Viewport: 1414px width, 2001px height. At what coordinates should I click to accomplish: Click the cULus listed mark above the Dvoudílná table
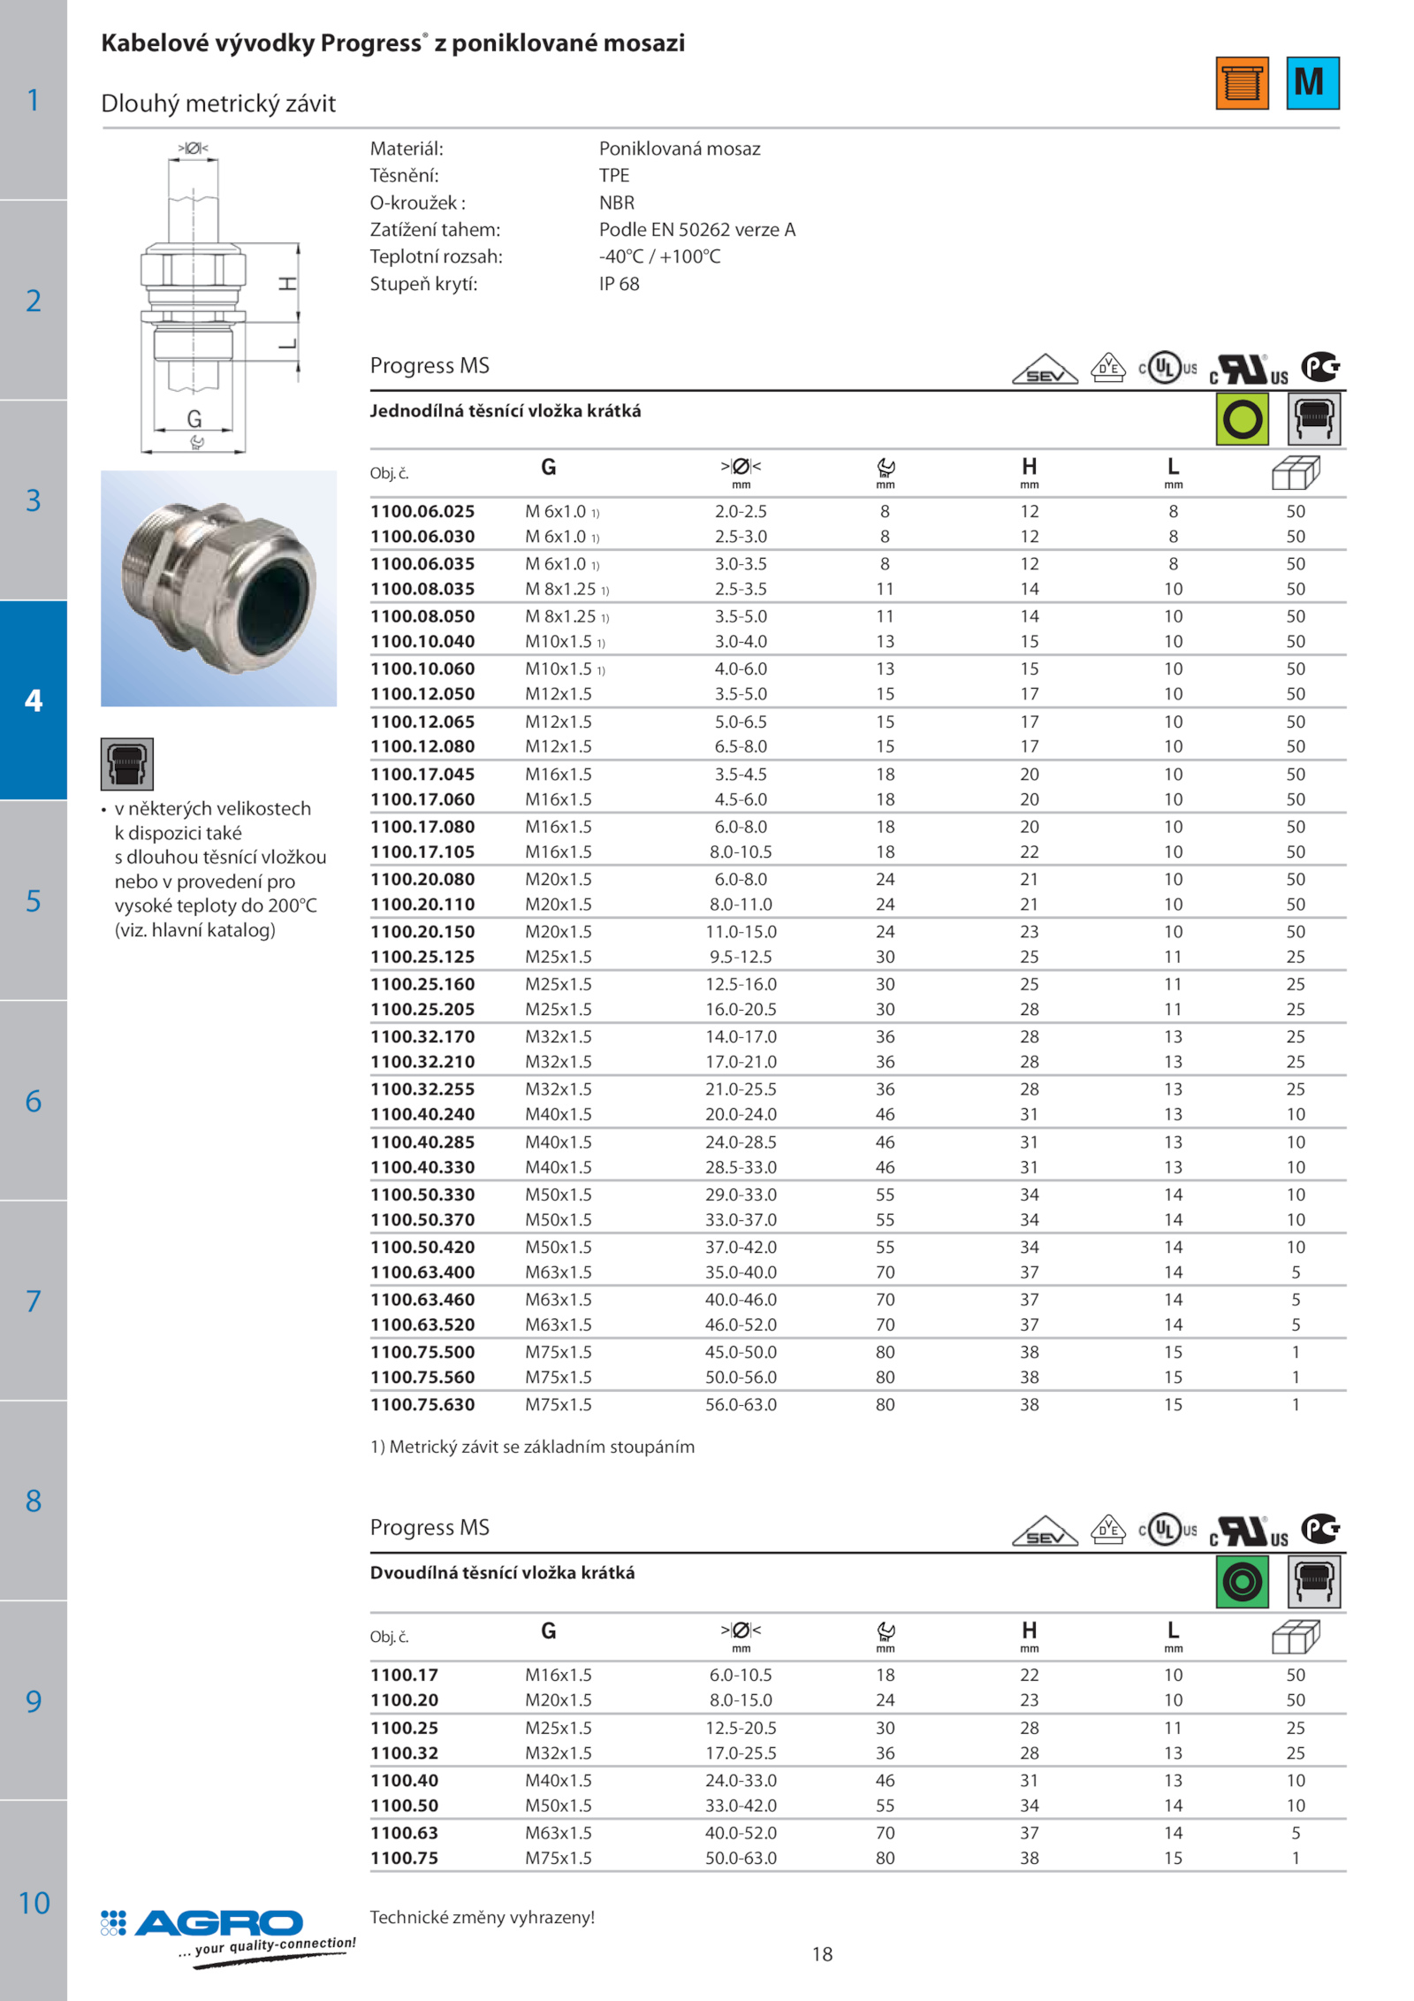point(1168,1530)
